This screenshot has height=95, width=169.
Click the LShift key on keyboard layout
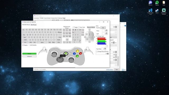[25, 40]
